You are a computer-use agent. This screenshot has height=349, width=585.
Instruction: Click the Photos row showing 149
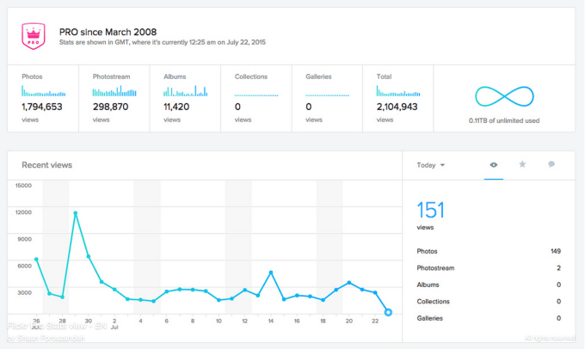pyautogui.click(x=488, y=251)
